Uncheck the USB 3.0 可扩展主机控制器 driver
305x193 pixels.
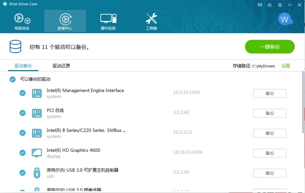click(x=23, y=173)
